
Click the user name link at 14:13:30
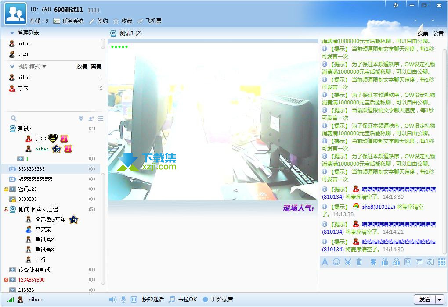click(x=398, y=189)
